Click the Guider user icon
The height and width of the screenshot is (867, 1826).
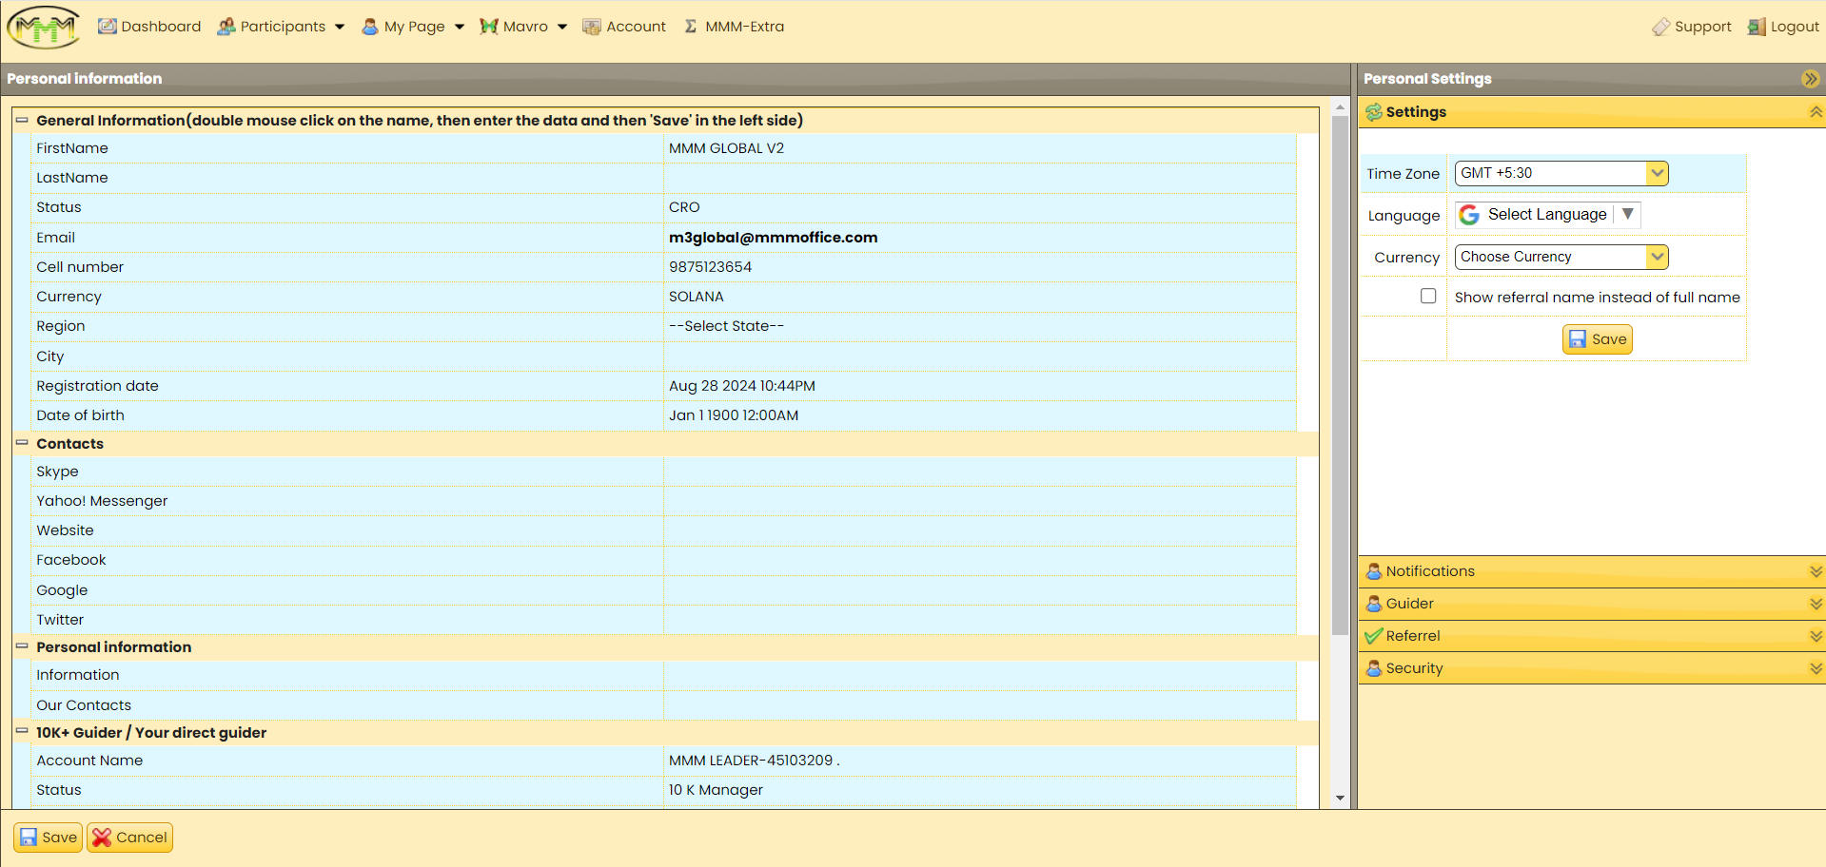(1374, 604)
